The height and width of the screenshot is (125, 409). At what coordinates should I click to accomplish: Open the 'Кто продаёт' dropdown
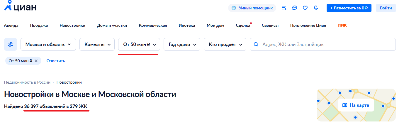225,44
